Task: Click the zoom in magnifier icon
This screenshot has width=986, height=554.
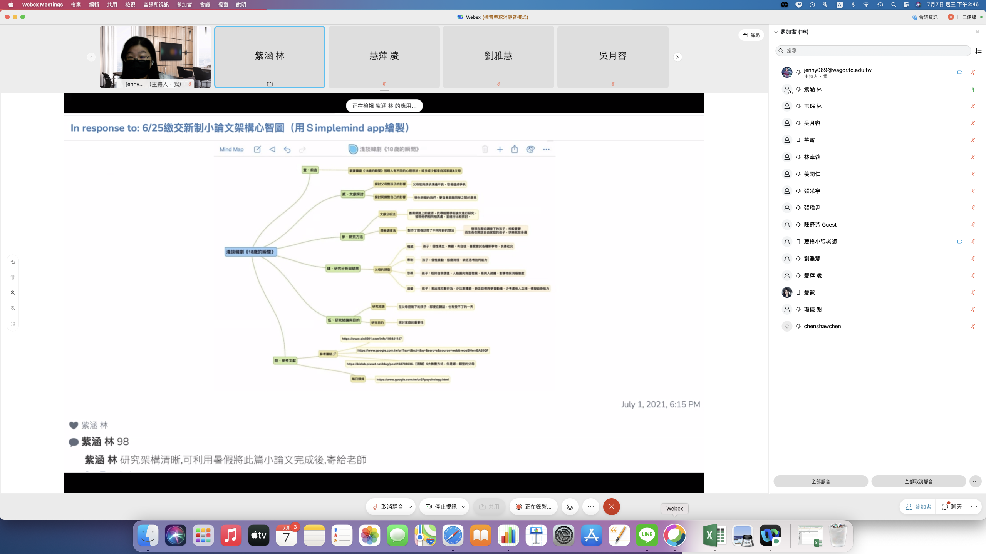Action: point(13,293)
